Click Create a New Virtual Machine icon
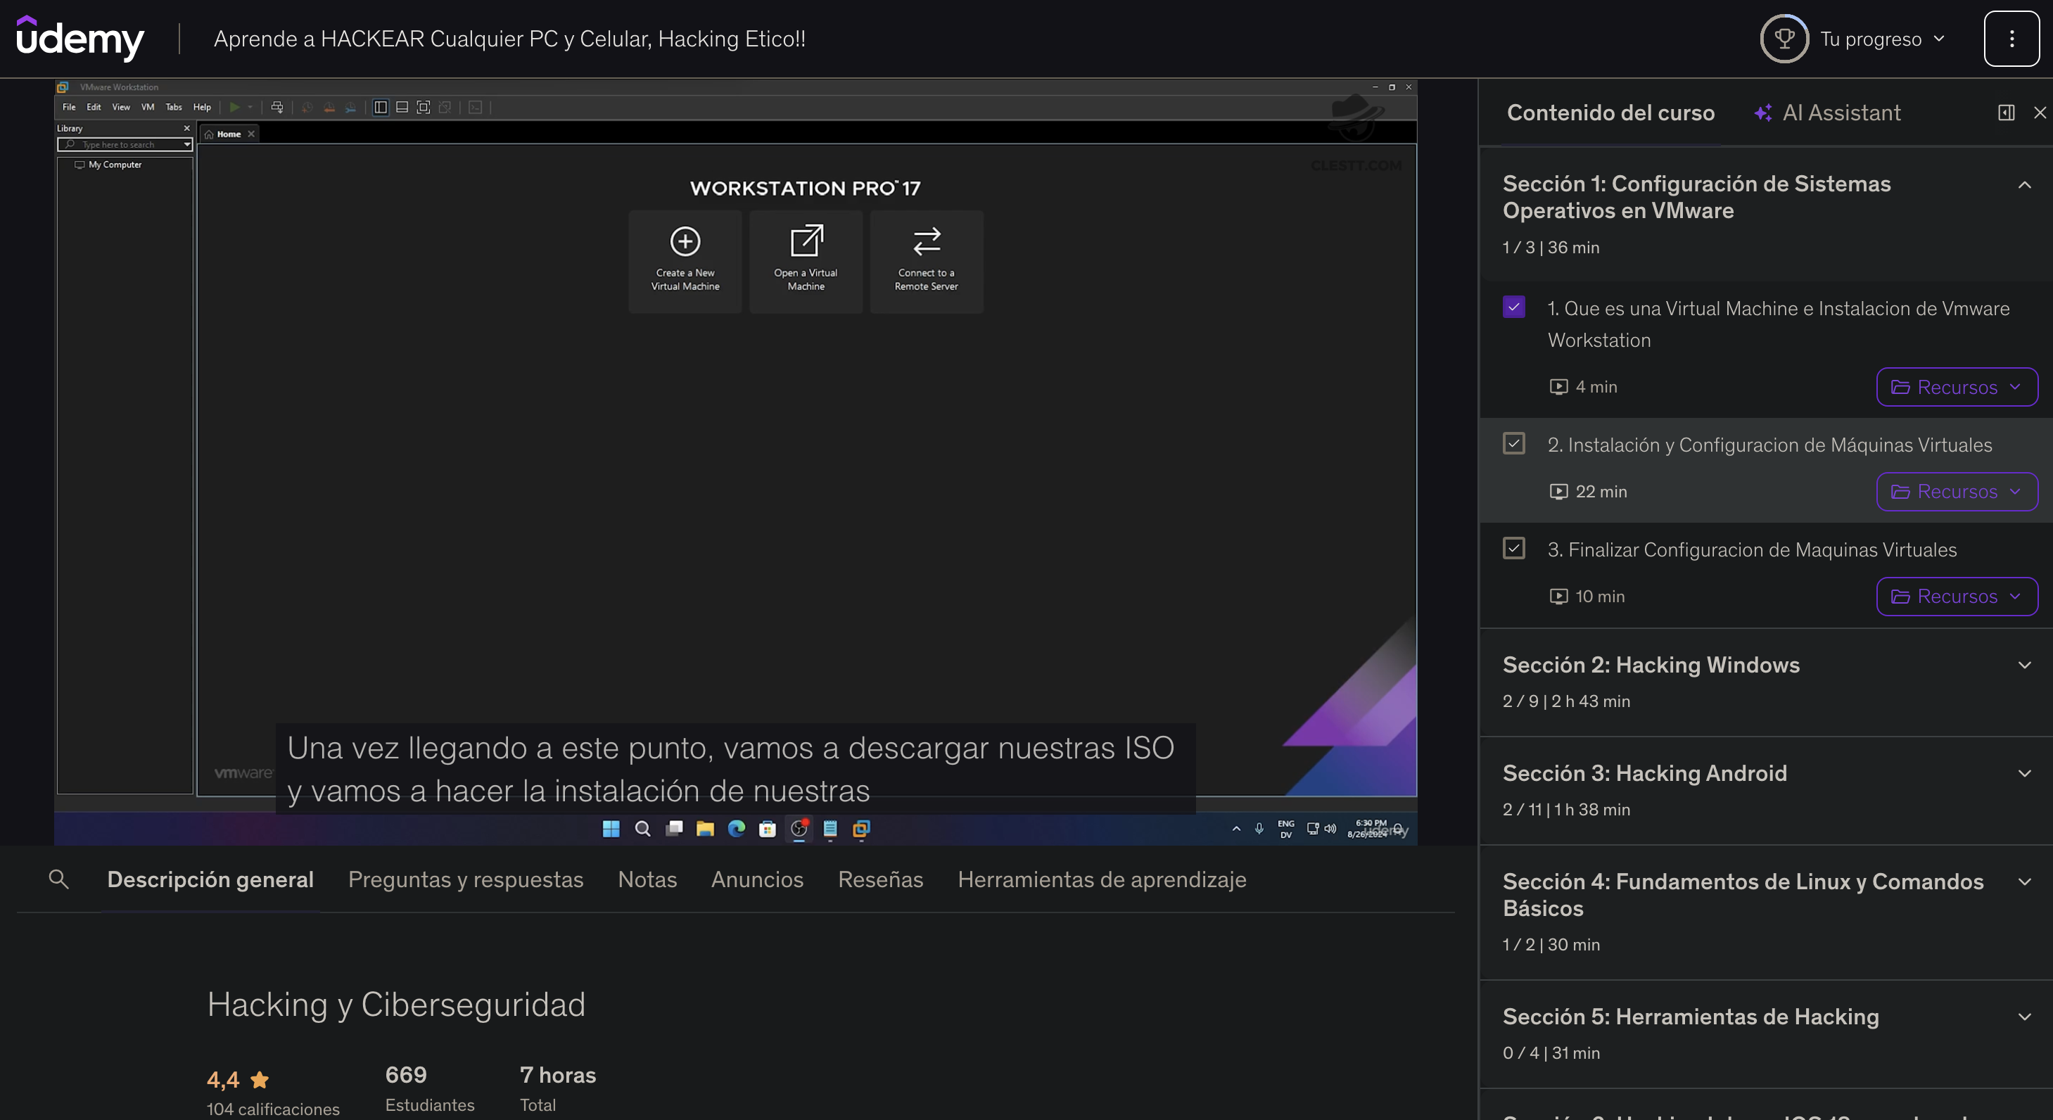 click(685, 241)
